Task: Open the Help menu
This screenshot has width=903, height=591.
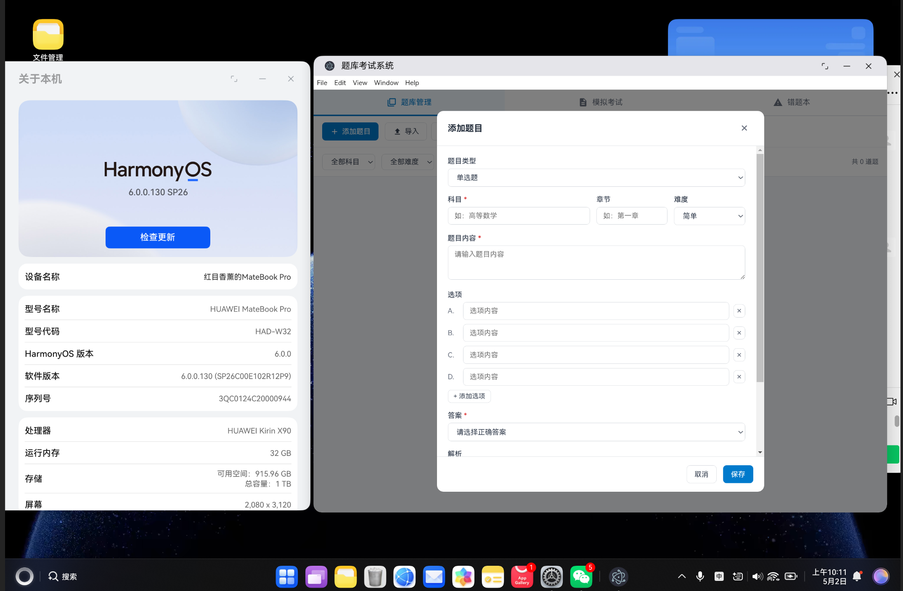Action: tap(412, 82)
